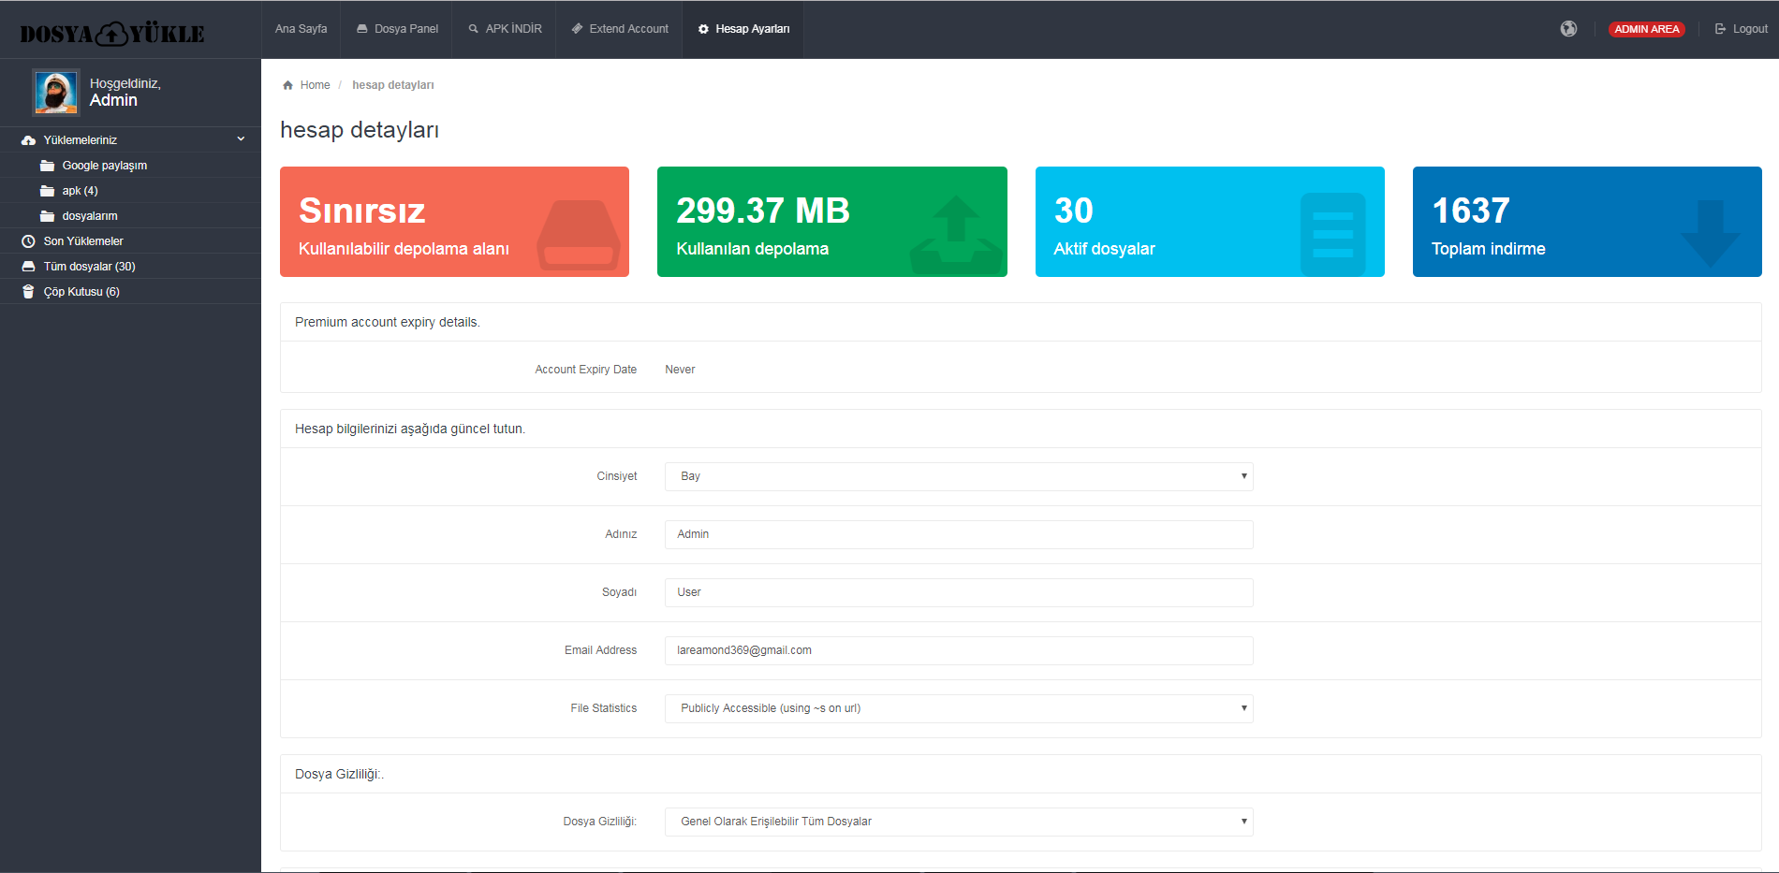The image size is (1779, 873).
Task: Open the Dosya Panel menu item
Action: 397,29
